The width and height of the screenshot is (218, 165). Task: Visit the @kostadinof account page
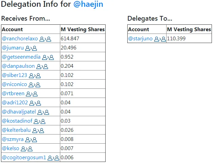17,121
